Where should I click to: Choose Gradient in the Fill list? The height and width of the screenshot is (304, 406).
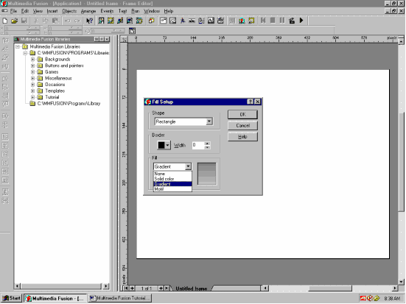click(172, 184)
